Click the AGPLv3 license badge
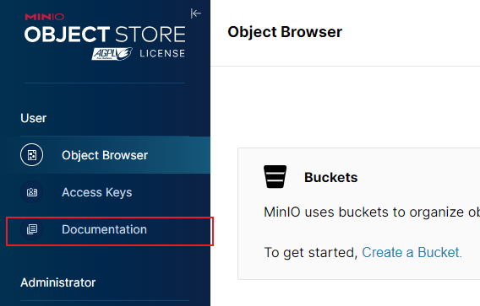This screenshot has width=480, height=306. coord(112,54)
